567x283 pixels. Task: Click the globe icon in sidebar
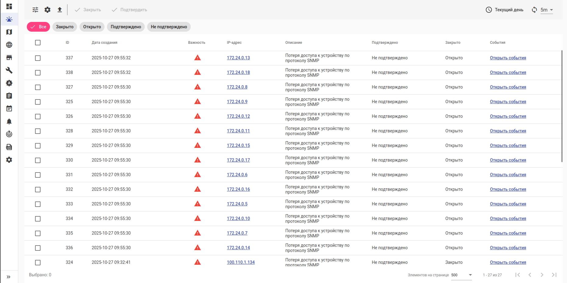click(9, 45)
